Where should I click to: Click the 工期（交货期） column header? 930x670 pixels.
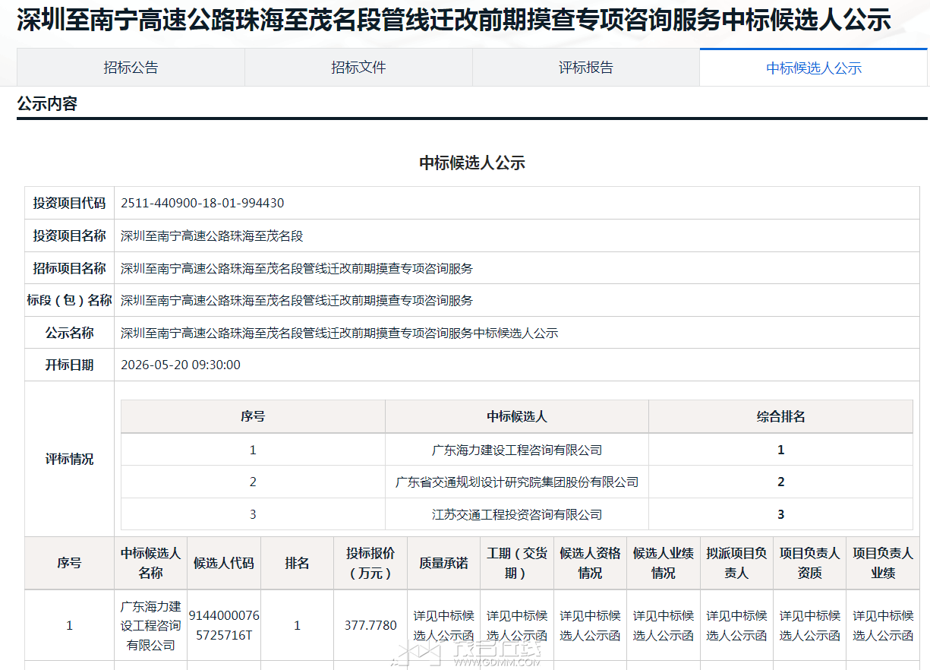tap(517, 563)
